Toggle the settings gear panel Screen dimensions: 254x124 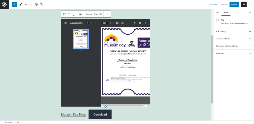pyautogui.click(x=244, y=4)
